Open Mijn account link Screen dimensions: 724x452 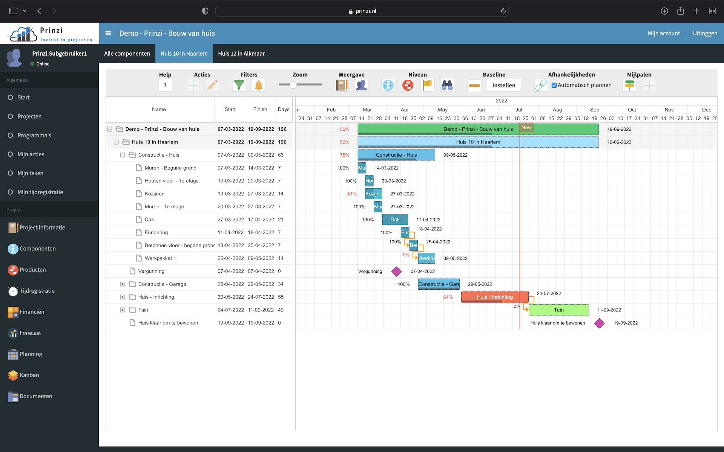[664, 33]
